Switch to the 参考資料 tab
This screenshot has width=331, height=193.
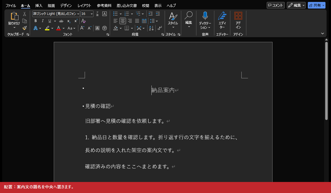coord(104,6)
